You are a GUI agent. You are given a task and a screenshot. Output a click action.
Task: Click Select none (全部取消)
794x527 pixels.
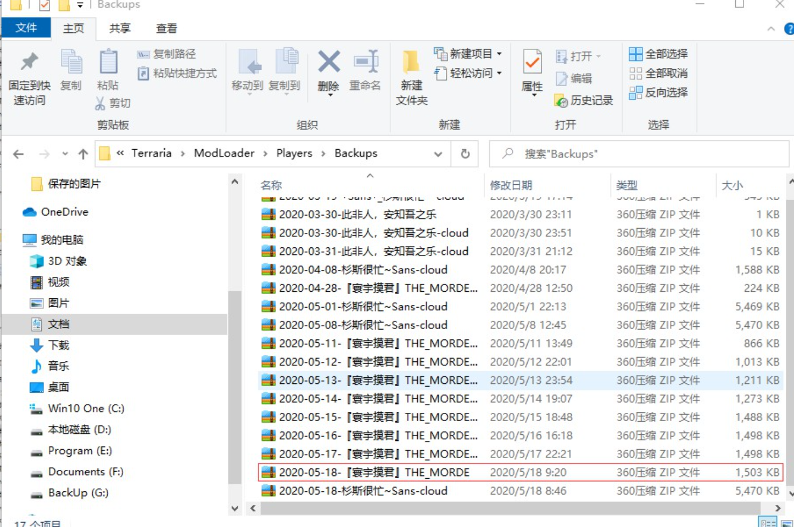(x=658, y=73)
